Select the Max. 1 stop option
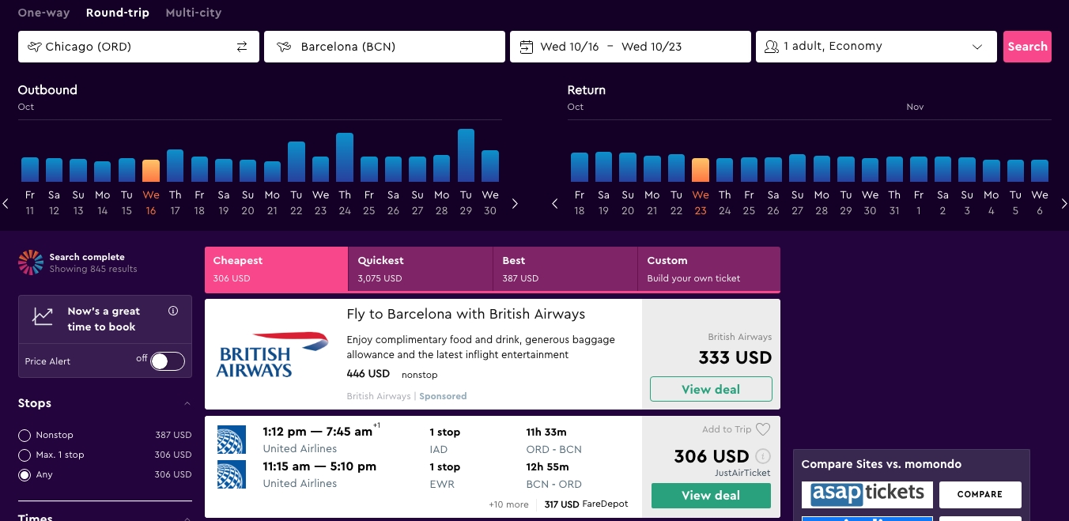Image resolution: width=1069 pixels, height=521 pixels. [25, 455]
